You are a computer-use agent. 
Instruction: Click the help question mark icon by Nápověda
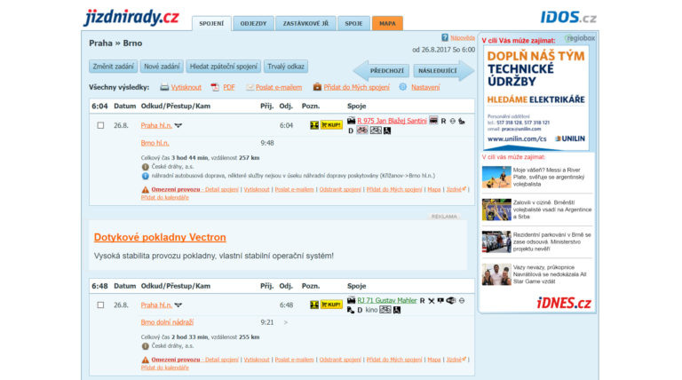445,38
